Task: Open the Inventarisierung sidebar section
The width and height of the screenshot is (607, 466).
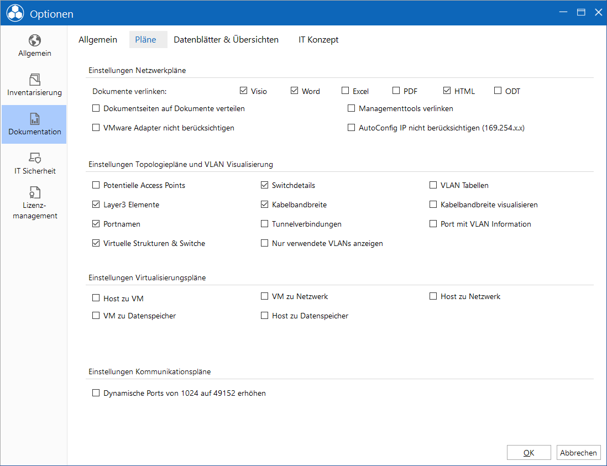Action: 34,85
